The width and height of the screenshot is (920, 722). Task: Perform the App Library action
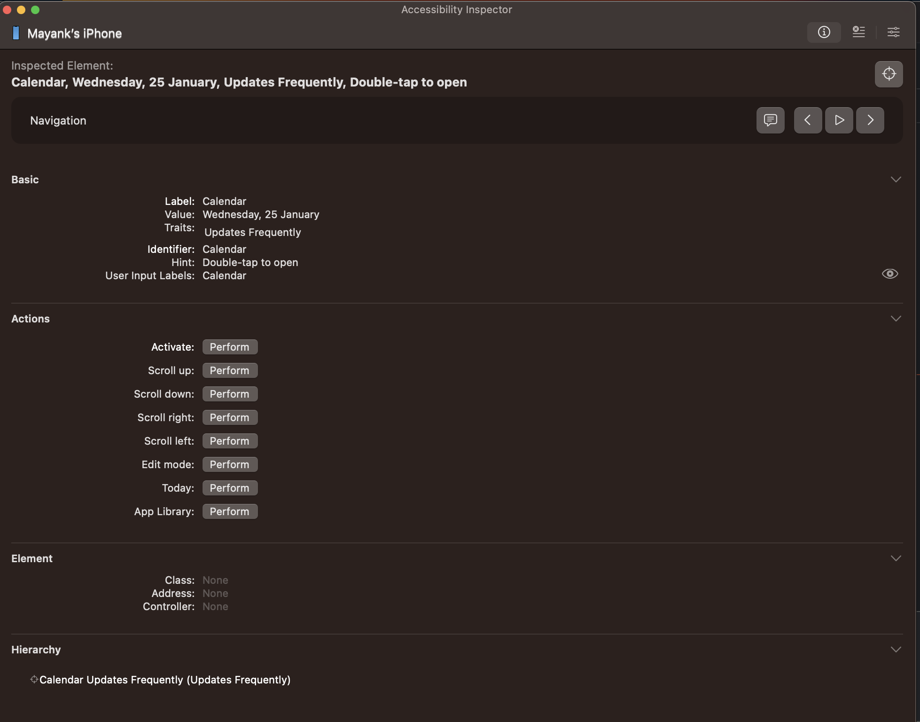click(230, 511)
